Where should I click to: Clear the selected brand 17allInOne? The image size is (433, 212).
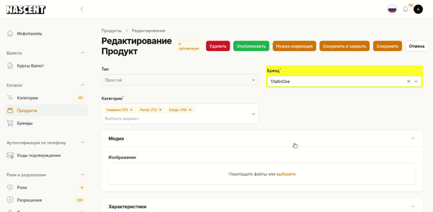(x=408, y=82)
